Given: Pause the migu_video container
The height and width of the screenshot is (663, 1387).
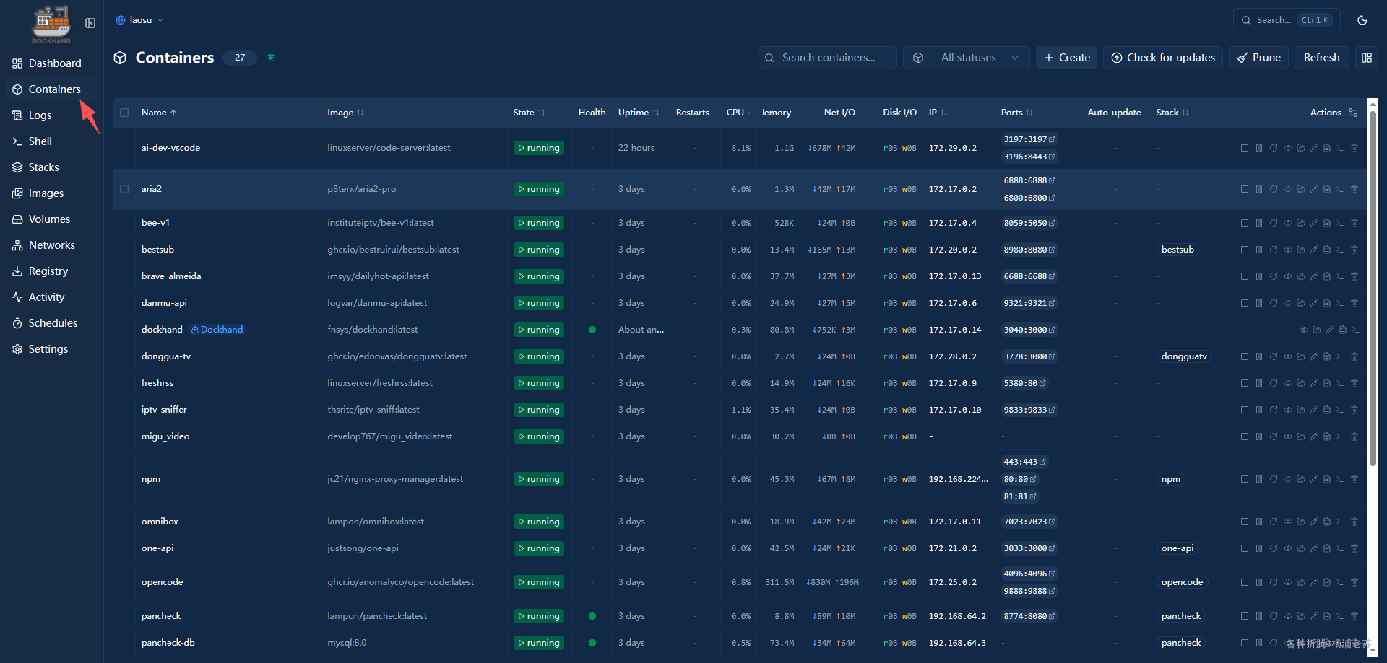Looking at the screenshot, I should pyautogui.click(x=1259, y=436).
